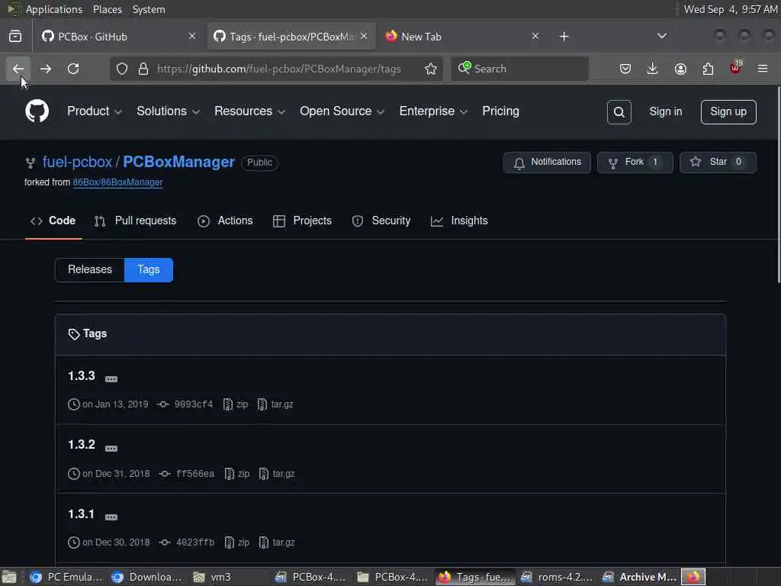Open the PCBoxManager repository link

(178, 162)
